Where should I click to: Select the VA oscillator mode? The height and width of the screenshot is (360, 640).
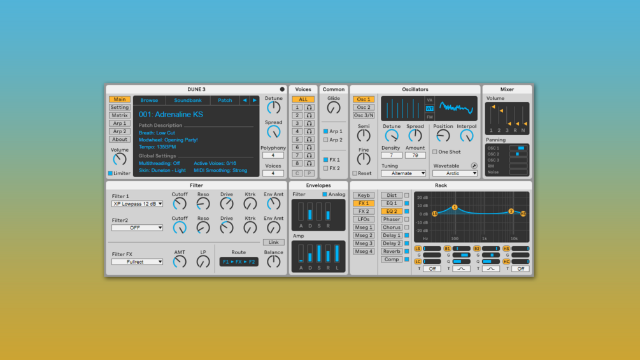coord(429,100)
